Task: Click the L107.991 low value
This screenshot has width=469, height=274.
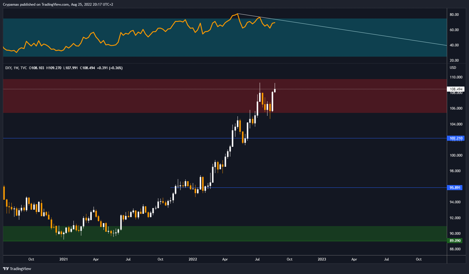Action: (71, 68)
